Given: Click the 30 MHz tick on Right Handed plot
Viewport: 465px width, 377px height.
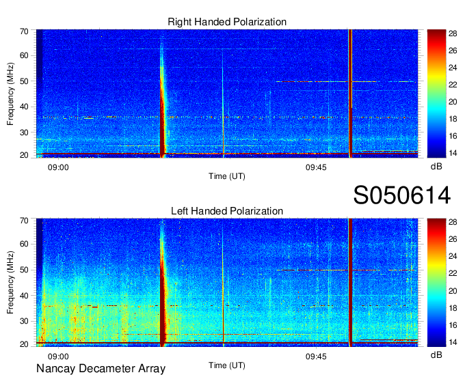Looking at the screenshot, I should [x=24, y=132].
